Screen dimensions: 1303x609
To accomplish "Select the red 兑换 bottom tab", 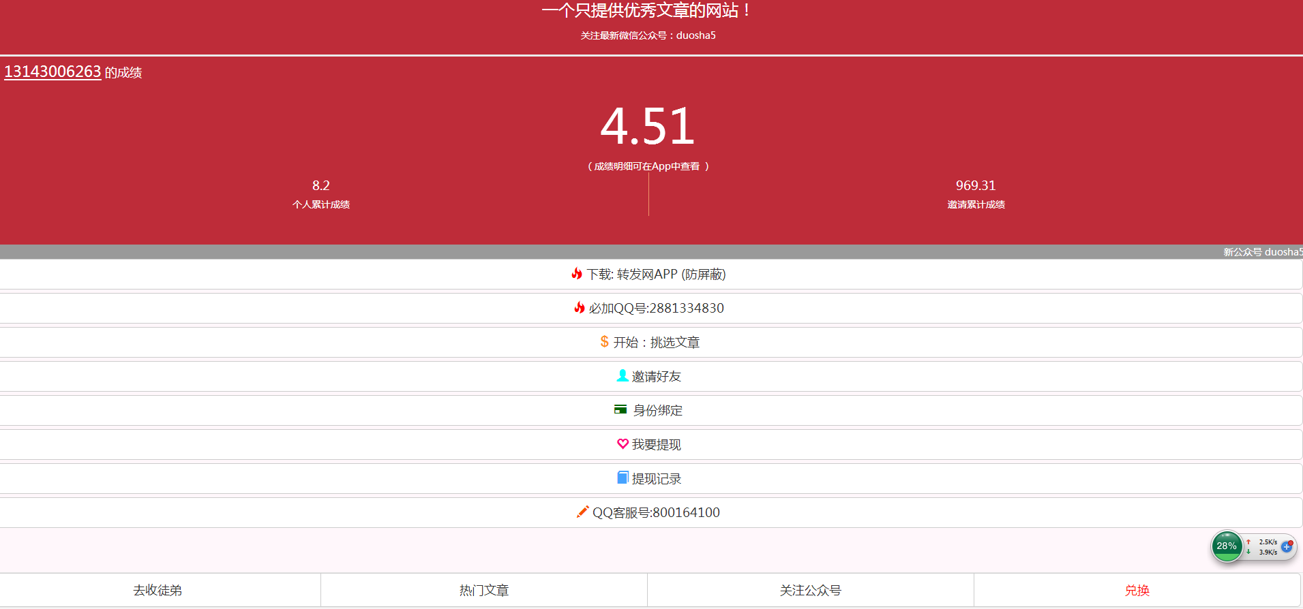I will (x=1137, y=591).
